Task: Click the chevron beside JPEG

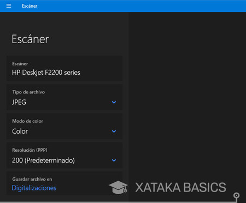Action: [x=114, y=102]
